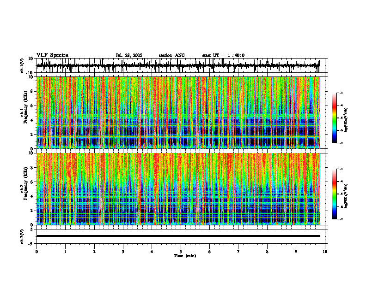Click the date "Jul. 28, 2025"
Image resolution: width=366 pixels, height=282 pixels.
click(129, 55)
